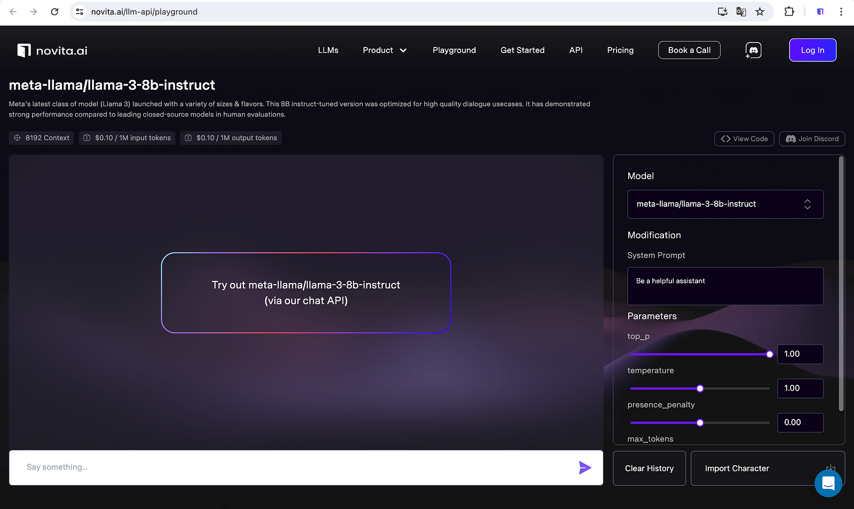Click the translate page icon
Screen dimensions: 854x509
tap(741, 12)
